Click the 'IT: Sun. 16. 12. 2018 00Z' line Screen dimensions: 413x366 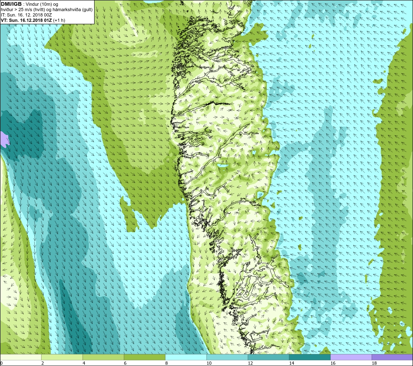tap(26, 15)
